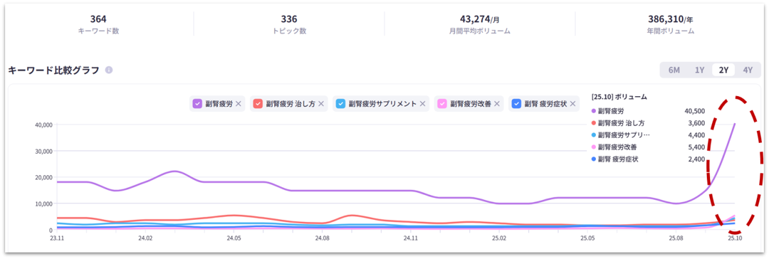Screen dimensions: 769x259
Task: Click the 10,000 y-axis label
Action: (42, 204)
